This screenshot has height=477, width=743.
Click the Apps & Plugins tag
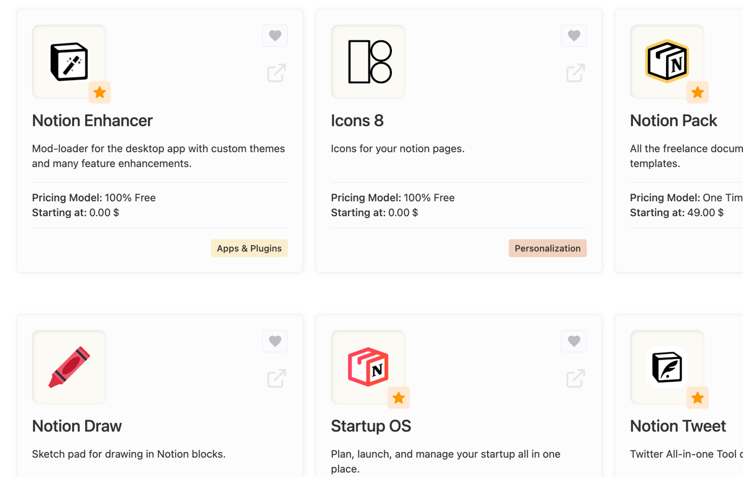tap(249, 248)
